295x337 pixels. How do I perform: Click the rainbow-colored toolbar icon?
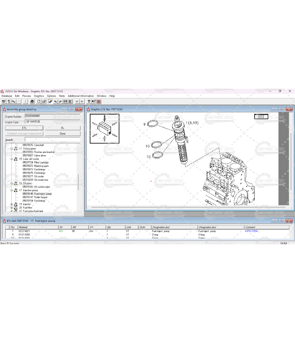pyautogui.click(x=50, y=101)
